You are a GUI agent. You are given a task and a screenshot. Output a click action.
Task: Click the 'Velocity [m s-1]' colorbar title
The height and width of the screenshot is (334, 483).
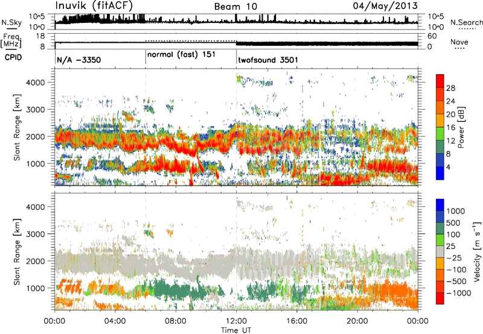coord(477,251)
